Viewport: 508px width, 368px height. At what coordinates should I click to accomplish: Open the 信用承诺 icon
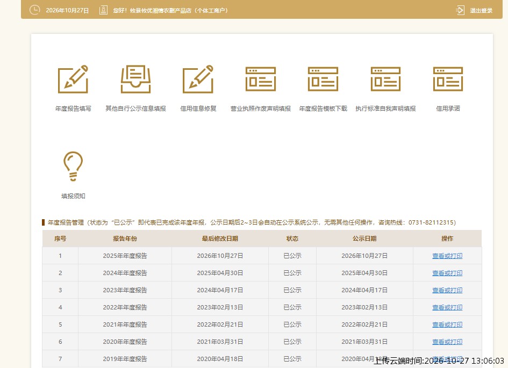click(x=448, y=79)
